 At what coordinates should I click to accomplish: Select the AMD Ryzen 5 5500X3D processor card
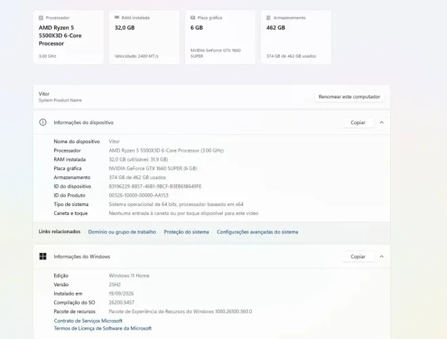pyautogui.click(x=68, y=37)
